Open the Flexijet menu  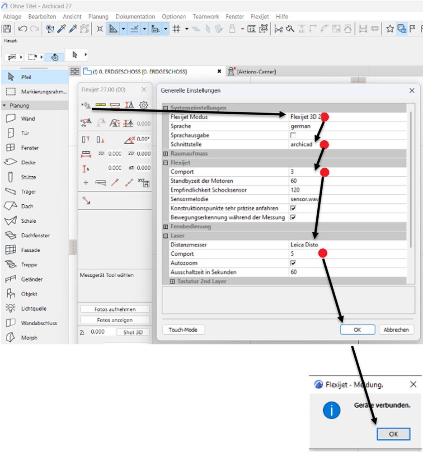pos(259,17)
